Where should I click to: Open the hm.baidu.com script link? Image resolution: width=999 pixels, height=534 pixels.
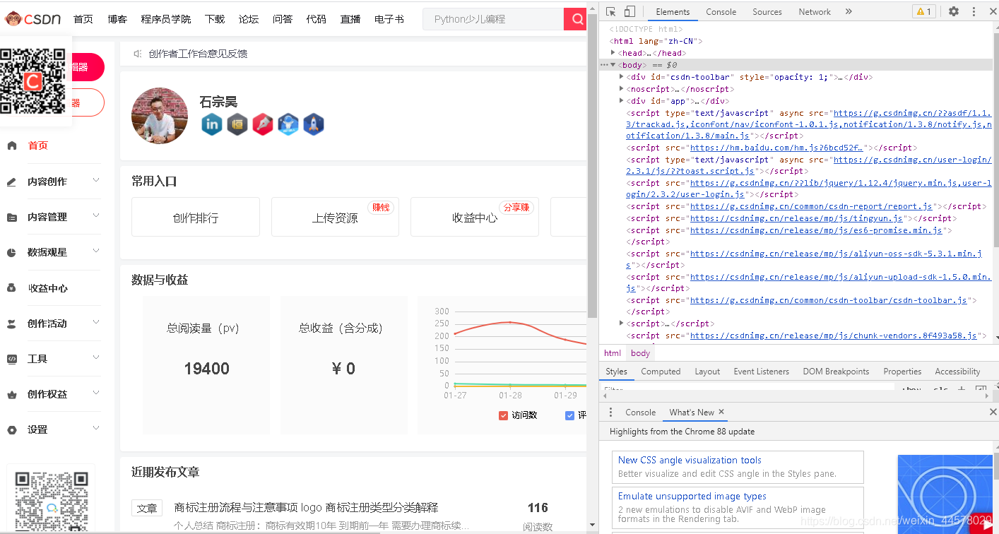[776, 148]
